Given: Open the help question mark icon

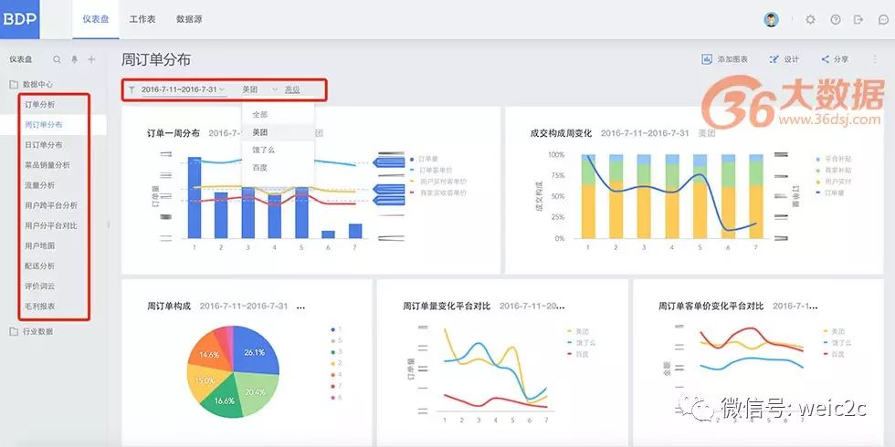Looking at the screenshot, I should click(835, 19).
